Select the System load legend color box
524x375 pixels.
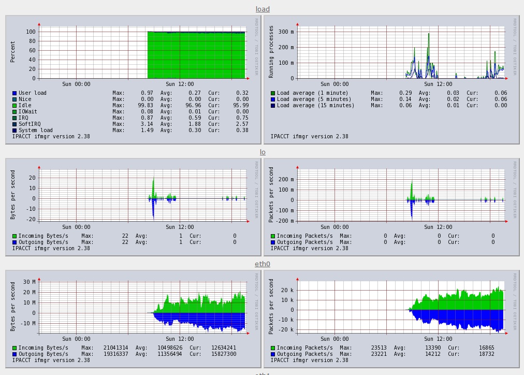click(x=14, y=131)
